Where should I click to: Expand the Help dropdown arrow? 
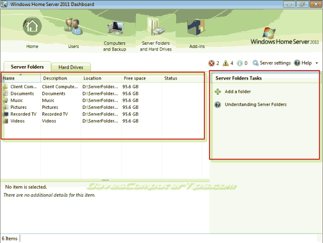click(316, 63)
